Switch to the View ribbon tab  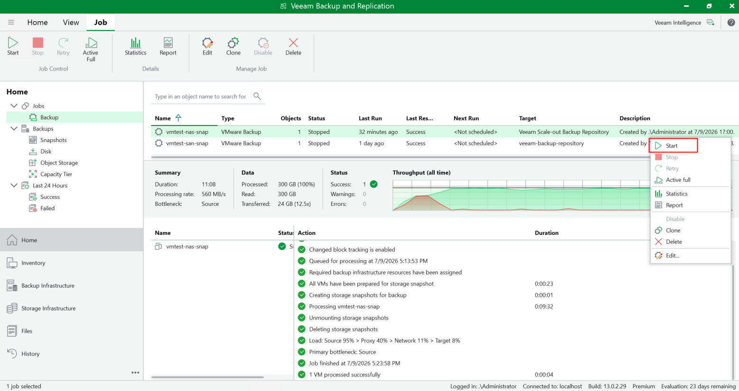click(71, 22)
